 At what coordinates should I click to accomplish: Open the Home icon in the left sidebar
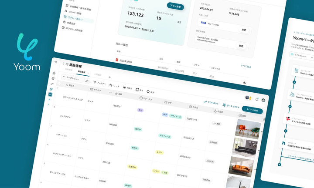pos(54,73)
